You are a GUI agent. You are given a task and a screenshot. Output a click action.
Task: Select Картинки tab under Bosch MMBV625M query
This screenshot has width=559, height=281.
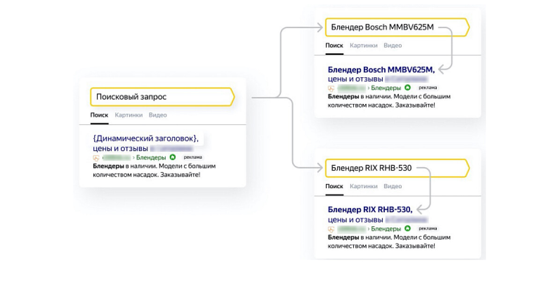tap(364, 45)
